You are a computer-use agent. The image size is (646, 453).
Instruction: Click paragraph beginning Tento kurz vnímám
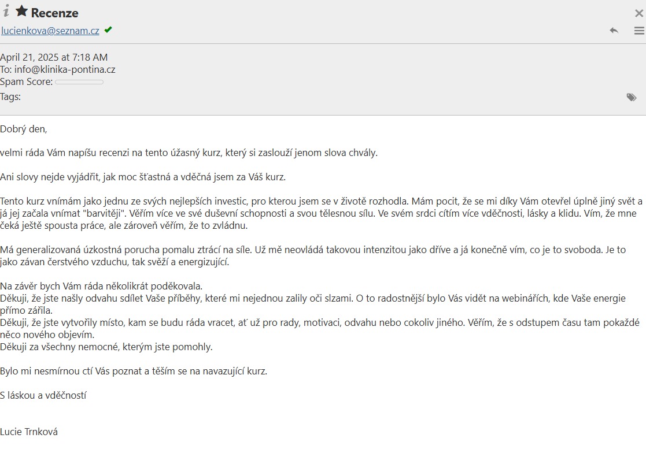(322, 214)
